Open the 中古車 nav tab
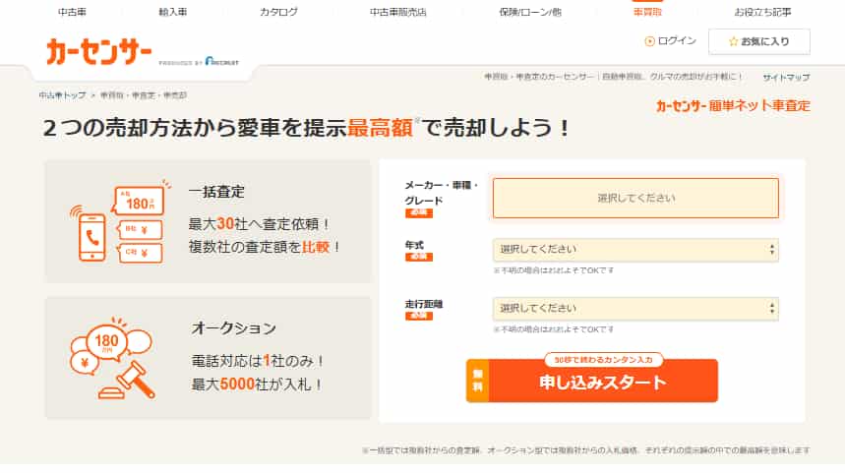 tap(74, 12)
